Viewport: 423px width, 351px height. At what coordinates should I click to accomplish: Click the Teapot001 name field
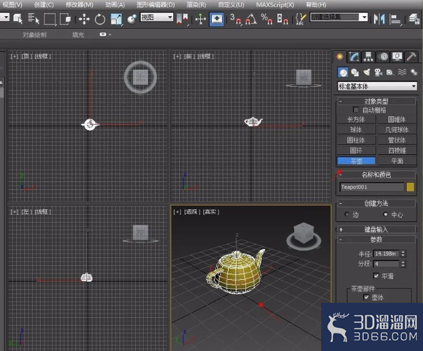coord(372,187)
